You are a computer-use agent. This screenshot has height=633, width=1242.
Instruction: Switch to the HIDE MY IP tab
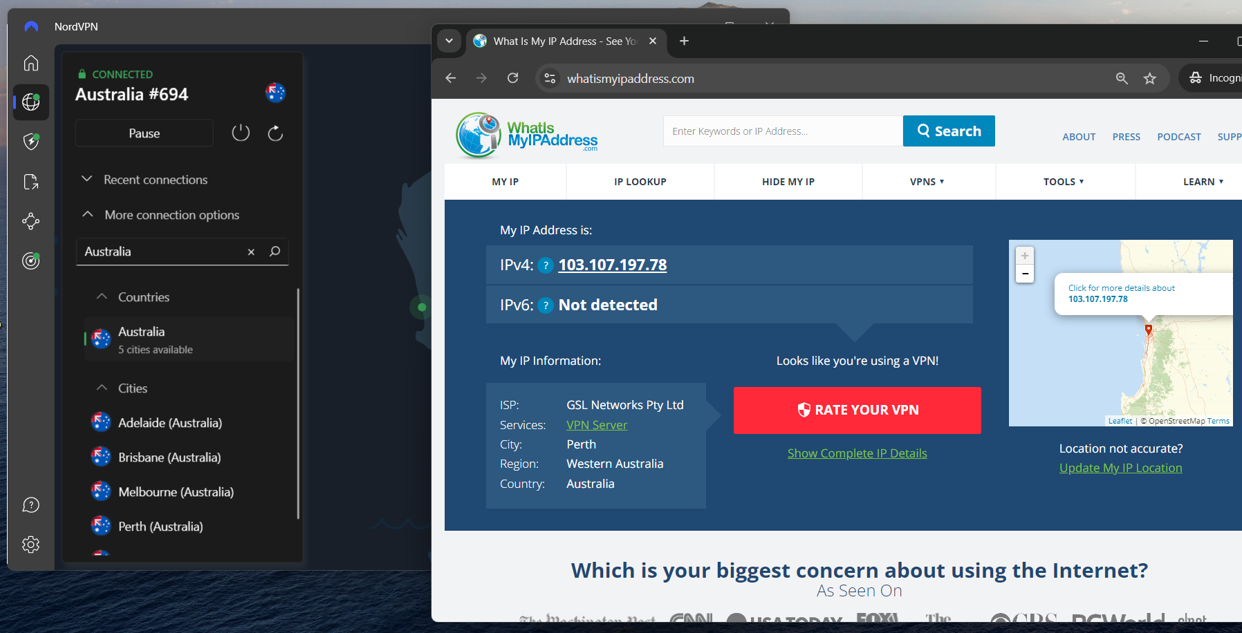coord(788,181)
